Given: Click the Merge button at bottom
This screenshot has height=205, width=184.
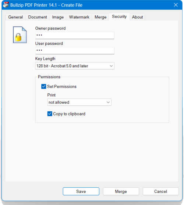Looking at the screenshot, I should coord(121,191).
